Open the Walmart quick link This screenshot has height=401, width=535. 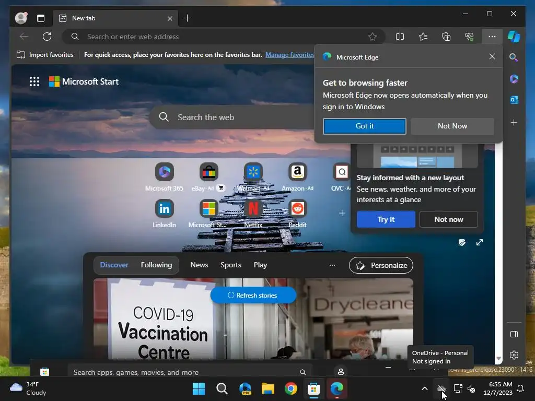pyautogui.click(x=253, y=178)
